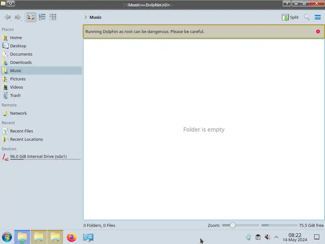
Task: Dismiss the root warning message
Action: [318, 31]
